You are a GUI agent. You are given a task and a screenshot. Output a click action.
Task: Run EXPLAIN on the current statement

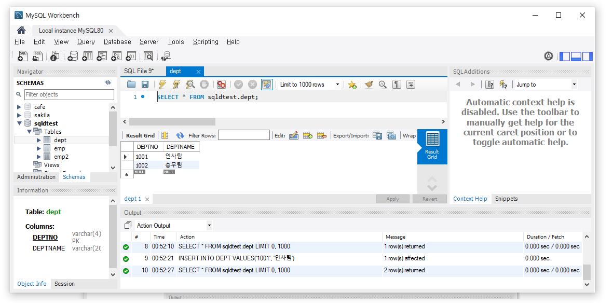(x=190, y=85)
